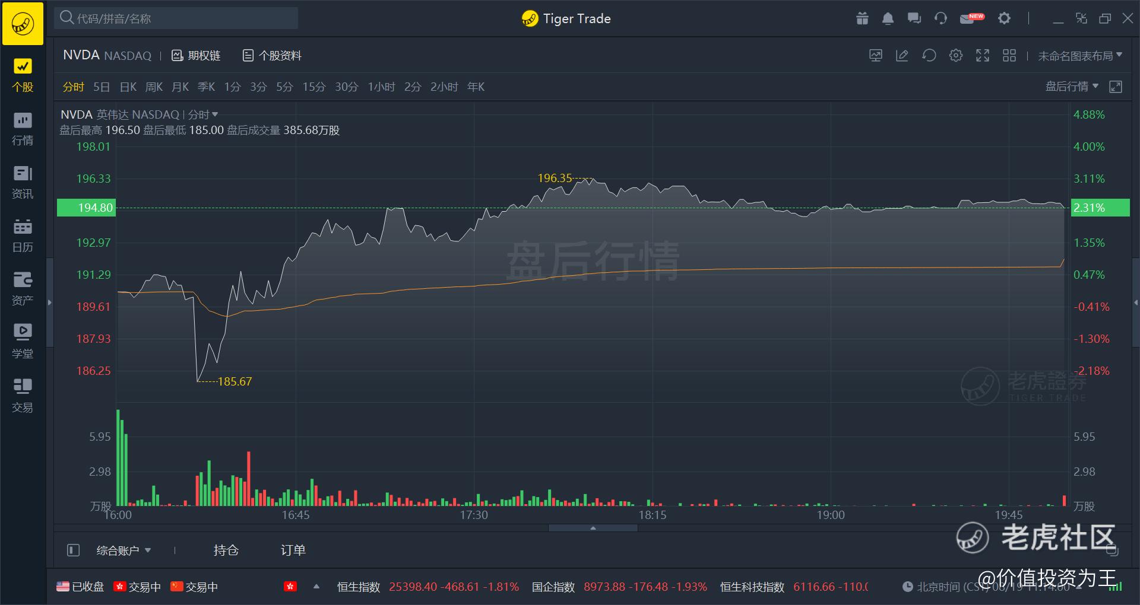Open the app settings gear in title bar
Screen dimensions: 1140x605
click(x=1004, y=18)
